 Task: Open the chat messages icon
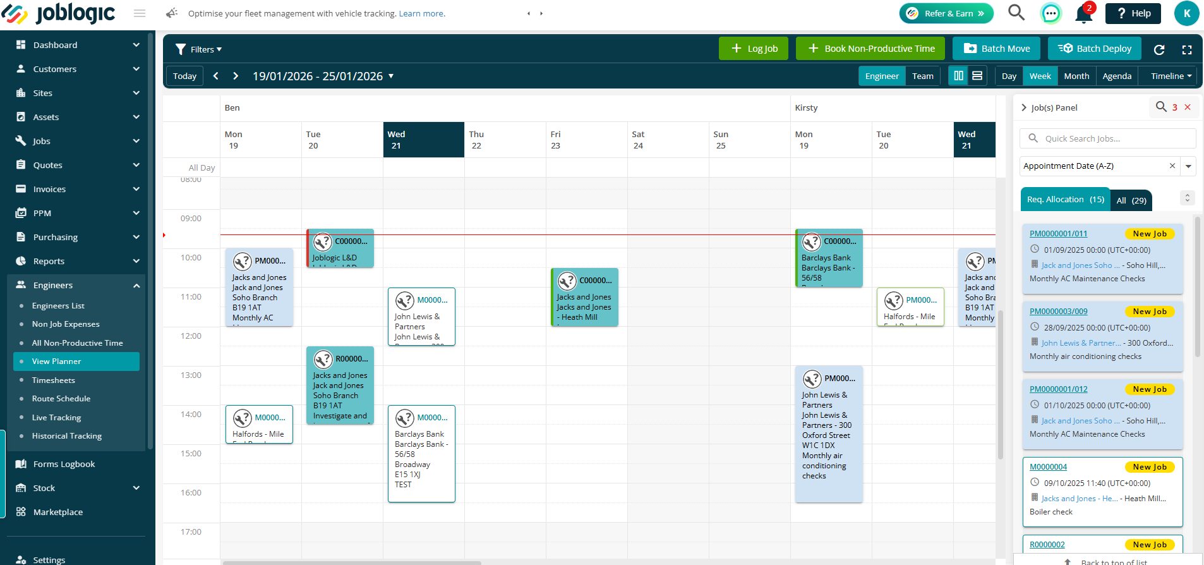[1050, 13]
